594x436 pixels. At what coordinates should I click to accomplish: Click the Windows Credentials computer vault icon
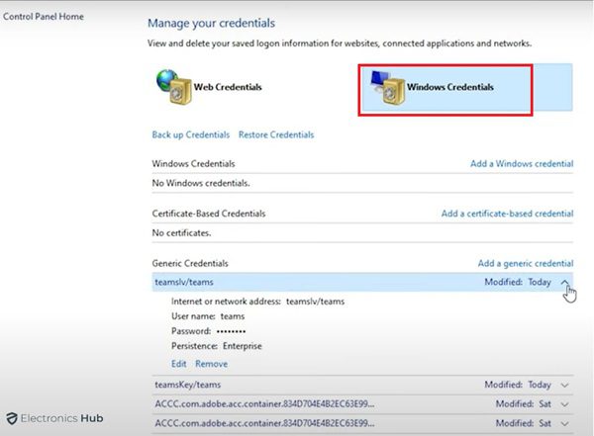point(387,88)
